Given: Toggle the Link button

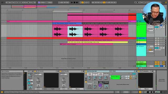Looking at the screenshot, I should click(8, 2).
